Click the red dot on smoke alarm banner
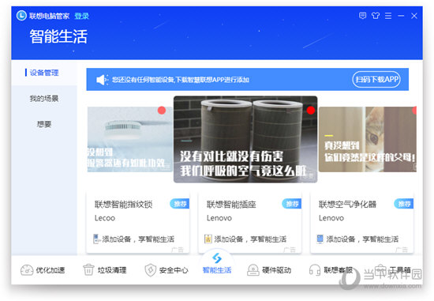The image size is (434, 301). (162, 111)
